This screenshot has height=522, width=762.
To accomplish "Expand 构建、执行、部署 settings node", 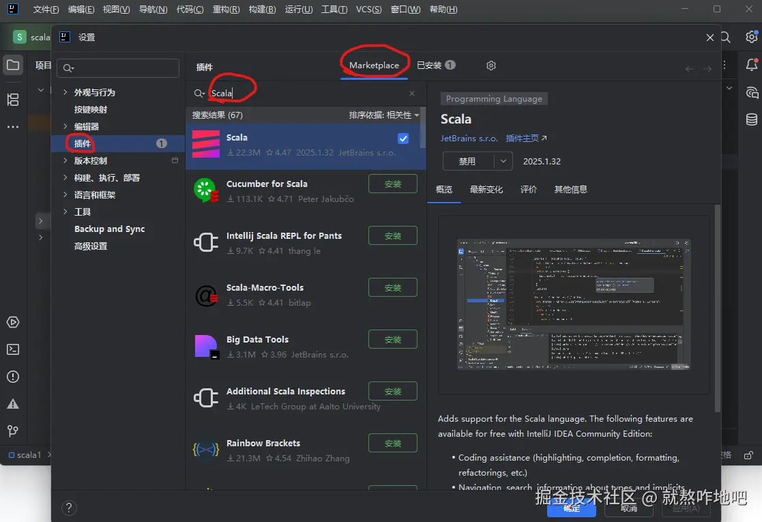I will pos(65,177).
